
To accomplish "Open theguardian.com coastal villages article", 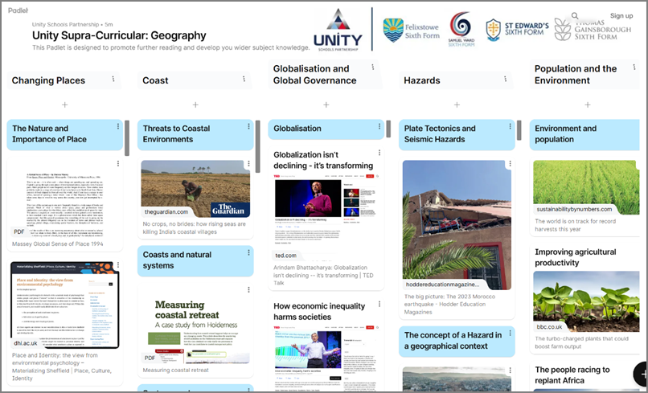I will point(195,189).
